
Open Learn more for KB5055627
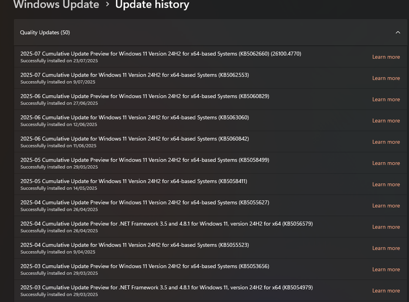pyautogui.click(x=386, y=206)
